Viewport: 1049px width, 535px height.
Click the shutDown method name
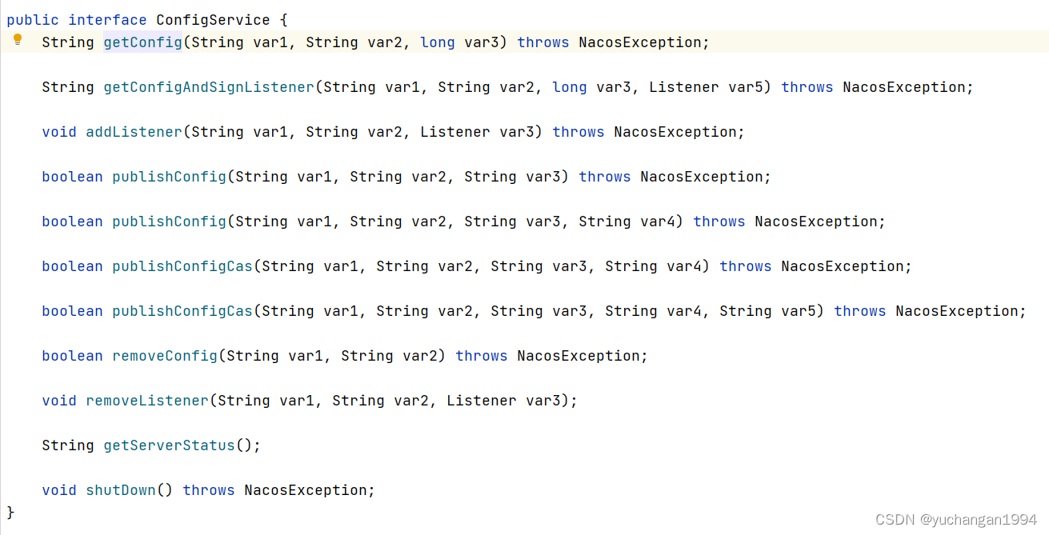click(121, 490)
